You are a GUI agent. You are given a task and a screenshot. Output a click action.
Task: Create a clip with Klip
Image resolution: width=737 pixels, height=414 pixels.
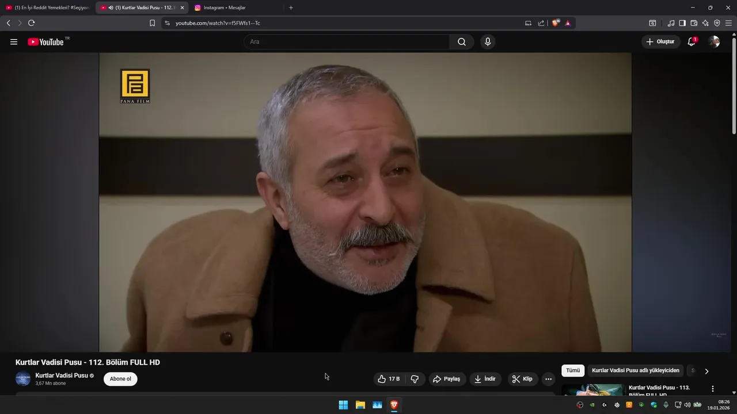[x=522, y=379]
